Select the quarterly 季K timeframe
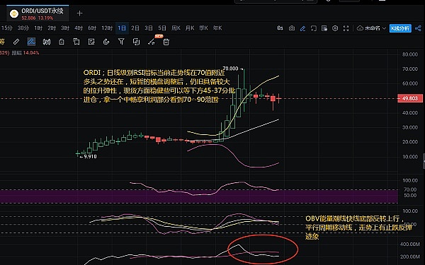The height and width of the screenshot is (265, 425). [x=203, y=28]
